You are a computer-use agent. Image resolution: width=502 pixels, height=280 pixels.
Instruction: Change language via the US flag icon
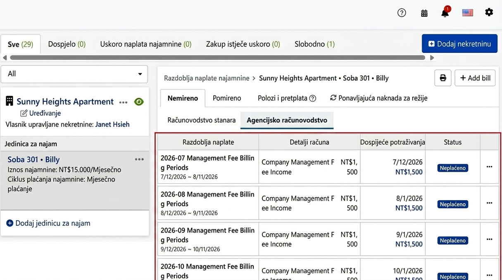click(x=468, y=13)
